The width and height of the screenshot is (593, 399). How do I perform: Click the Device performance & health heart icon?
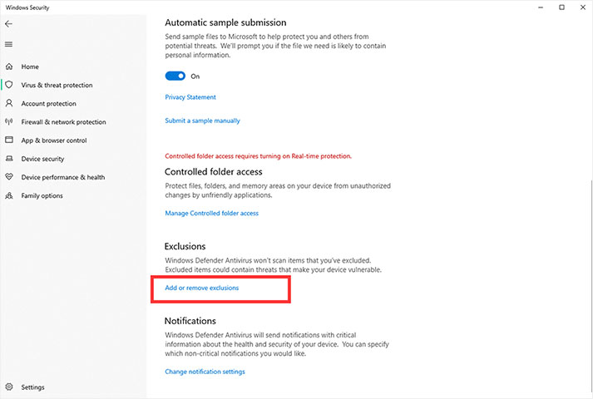pyautogui.click(x=9, y=177)
